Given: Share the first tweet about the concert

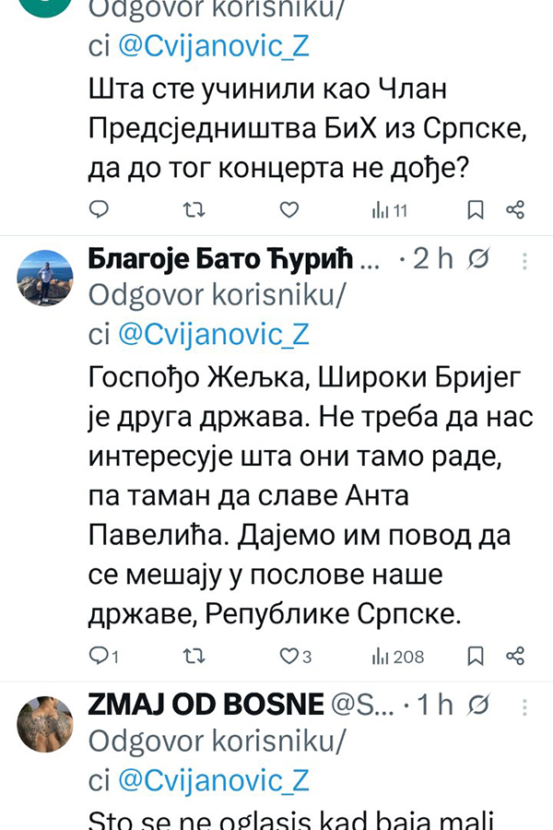Looking at the screenshot, I should [516, 210].
